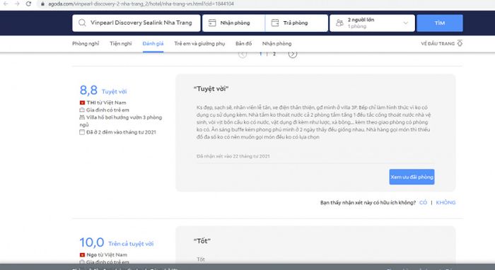The image size is (495, 270).
Task: Select the agoda.com URL in address bar
Action: tap(141, 4)
